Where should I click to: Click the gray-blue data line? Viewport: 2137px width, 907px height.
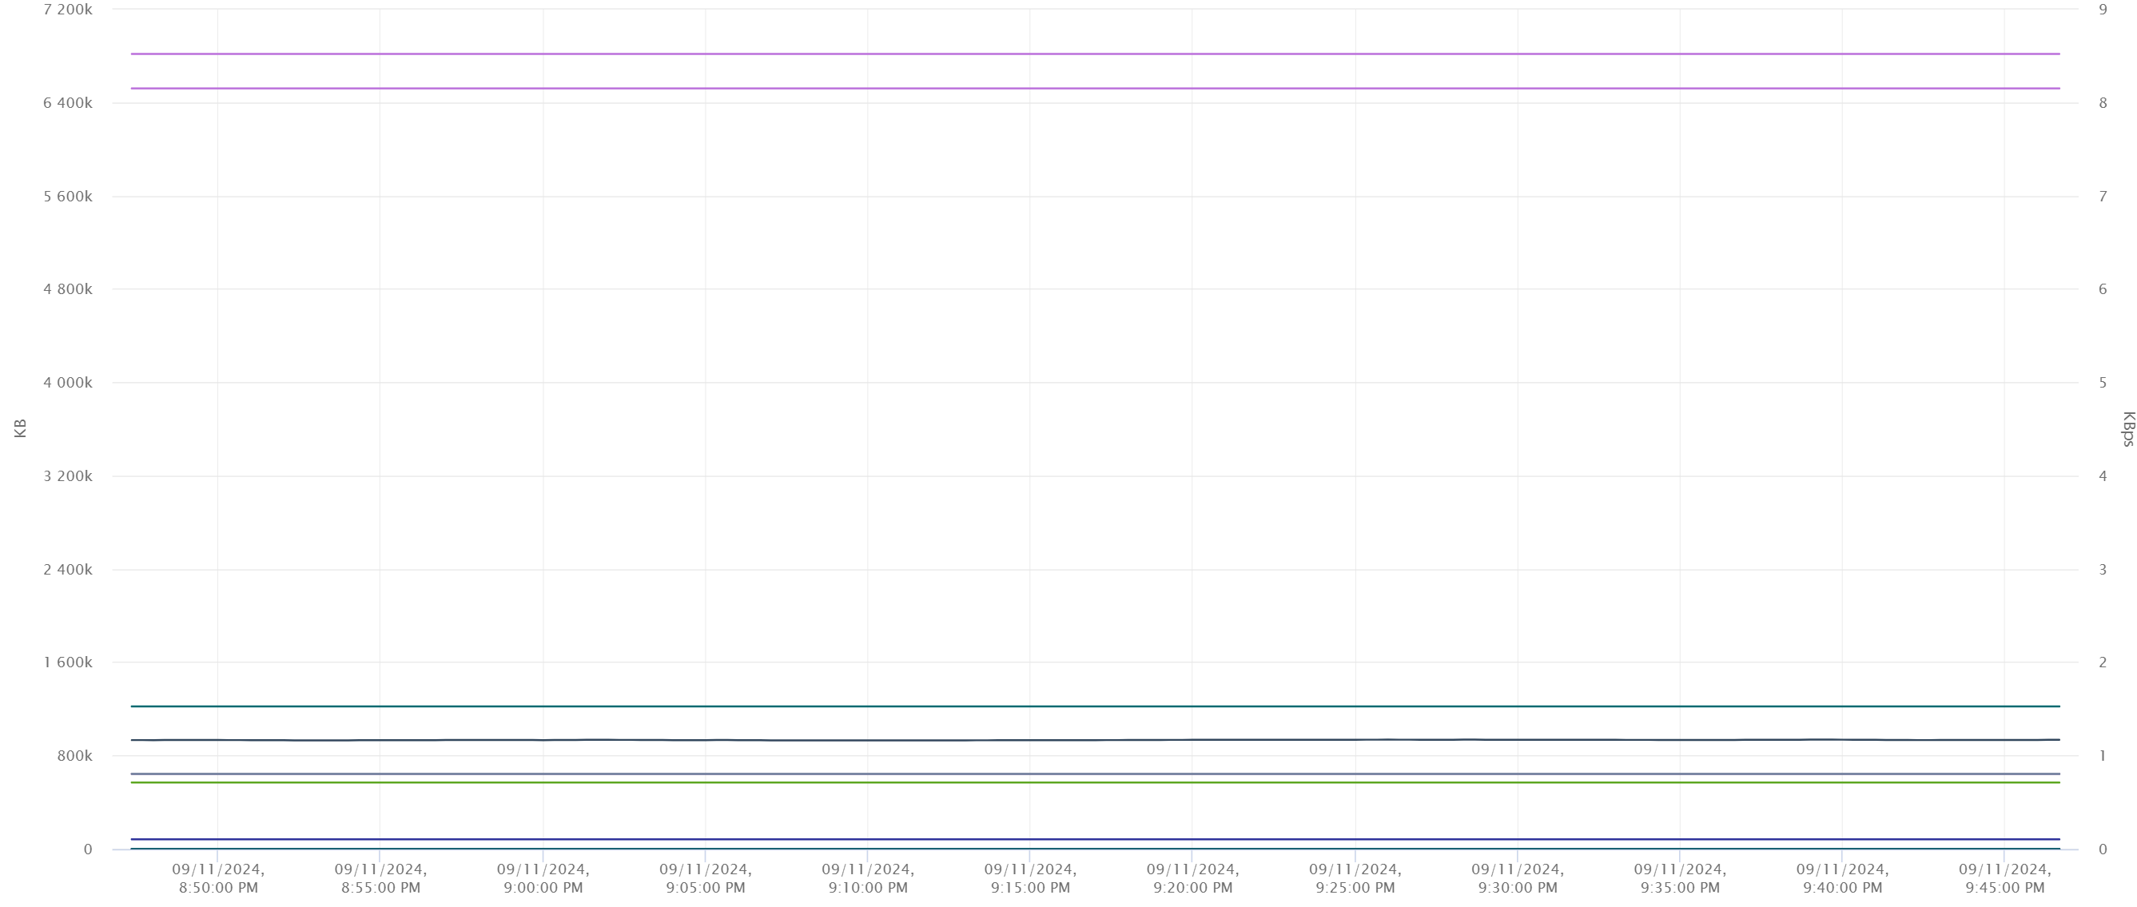[x=1095, y=774]
